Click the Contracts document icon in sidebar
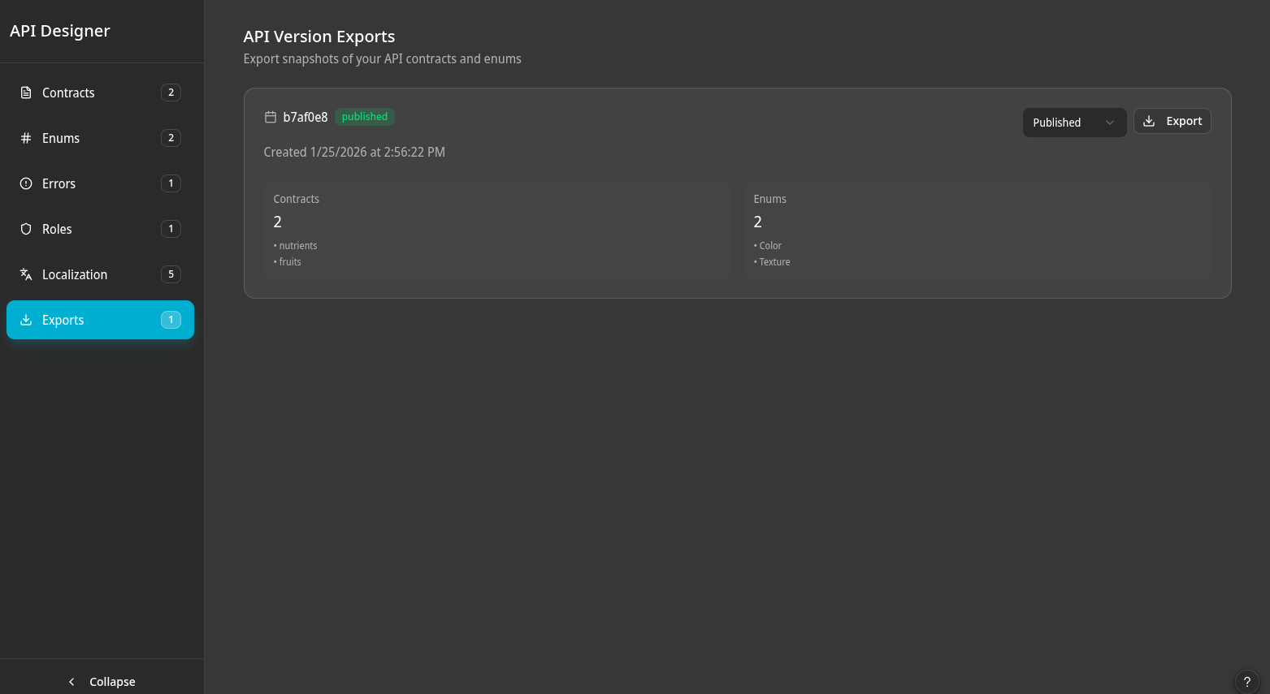 click(x=26, y=93)
